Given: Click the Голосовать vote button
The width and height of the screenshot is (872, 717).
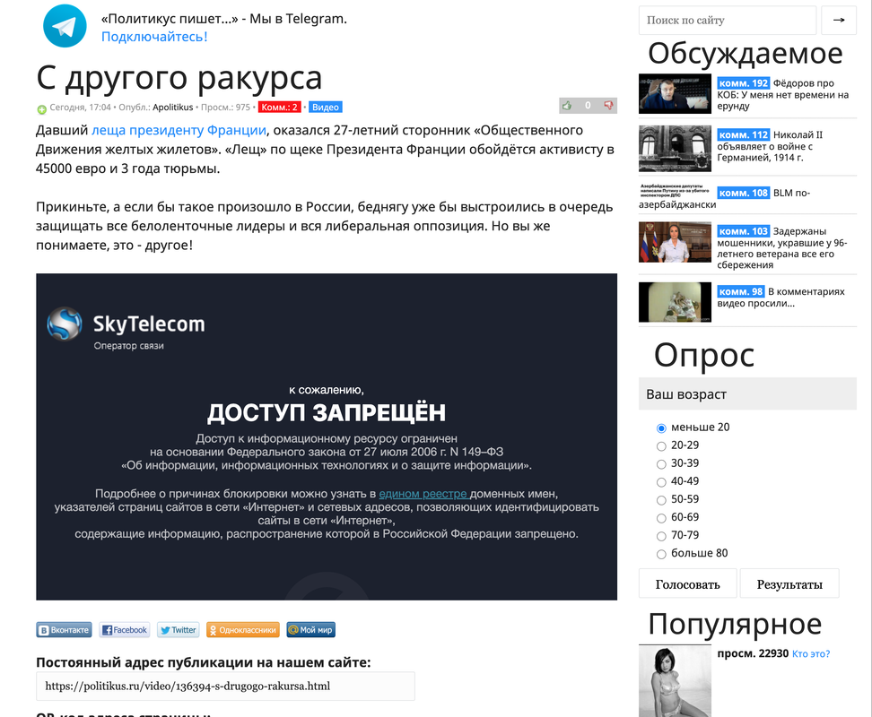Looking at the screenshot, I should (x=688, y=583).
